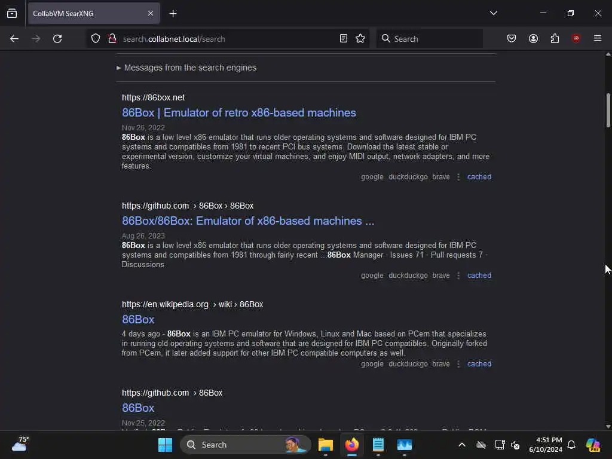Viewport: 612px width, 459px height.
Task: Open the notifications bell icon
Action: tap(571, 445)
